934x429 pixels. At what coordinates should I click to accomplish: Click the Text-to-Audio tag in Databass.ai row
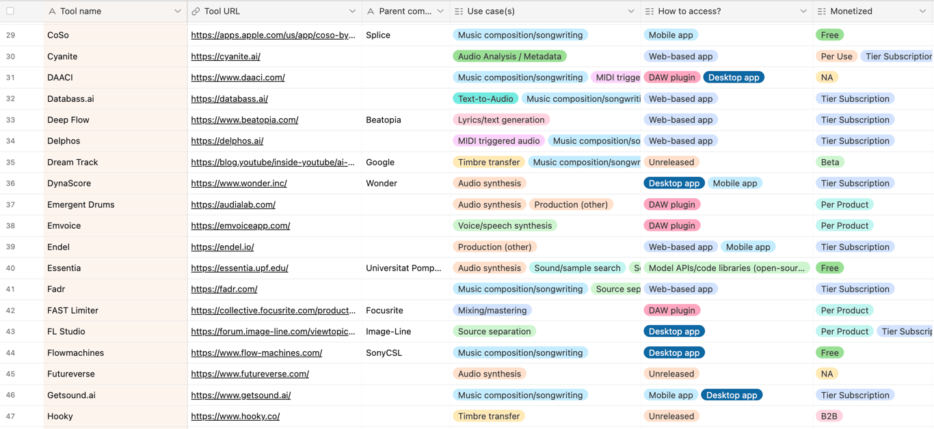485,98
